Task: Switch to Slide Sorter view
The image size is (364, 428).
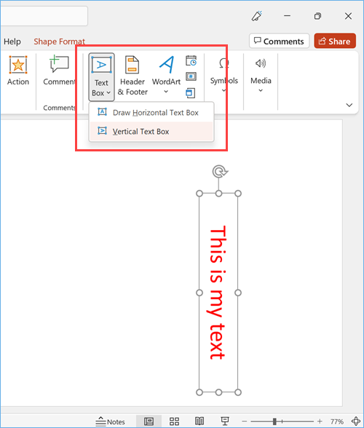Action: 174,421
